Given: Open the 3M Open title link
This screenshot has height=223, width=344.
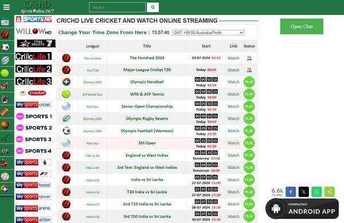Looking at the screenshot, I should point(147,143).
